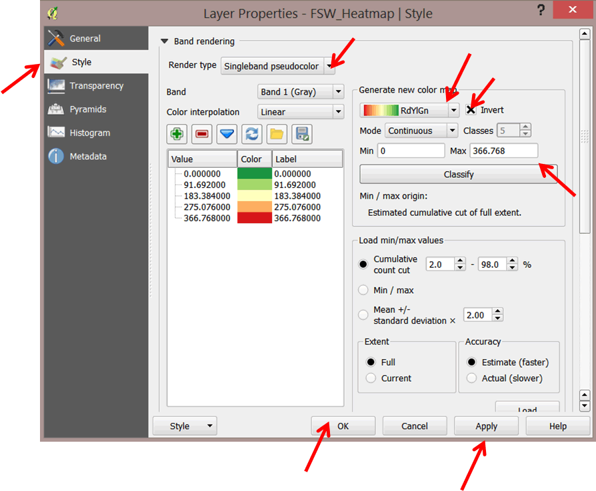Click the Max input field showing 366.768
The height and width of the screenshot is (491, 596).
tap(503, 151)
